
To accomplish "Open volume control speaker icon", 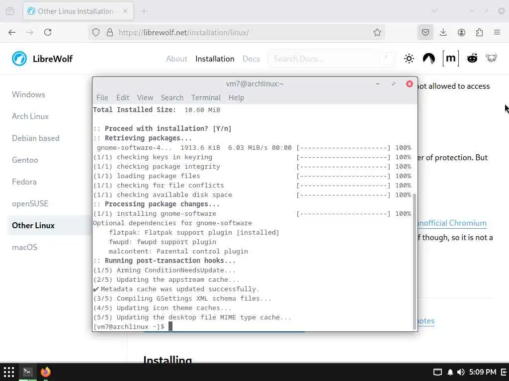I will tap(461, 372).
